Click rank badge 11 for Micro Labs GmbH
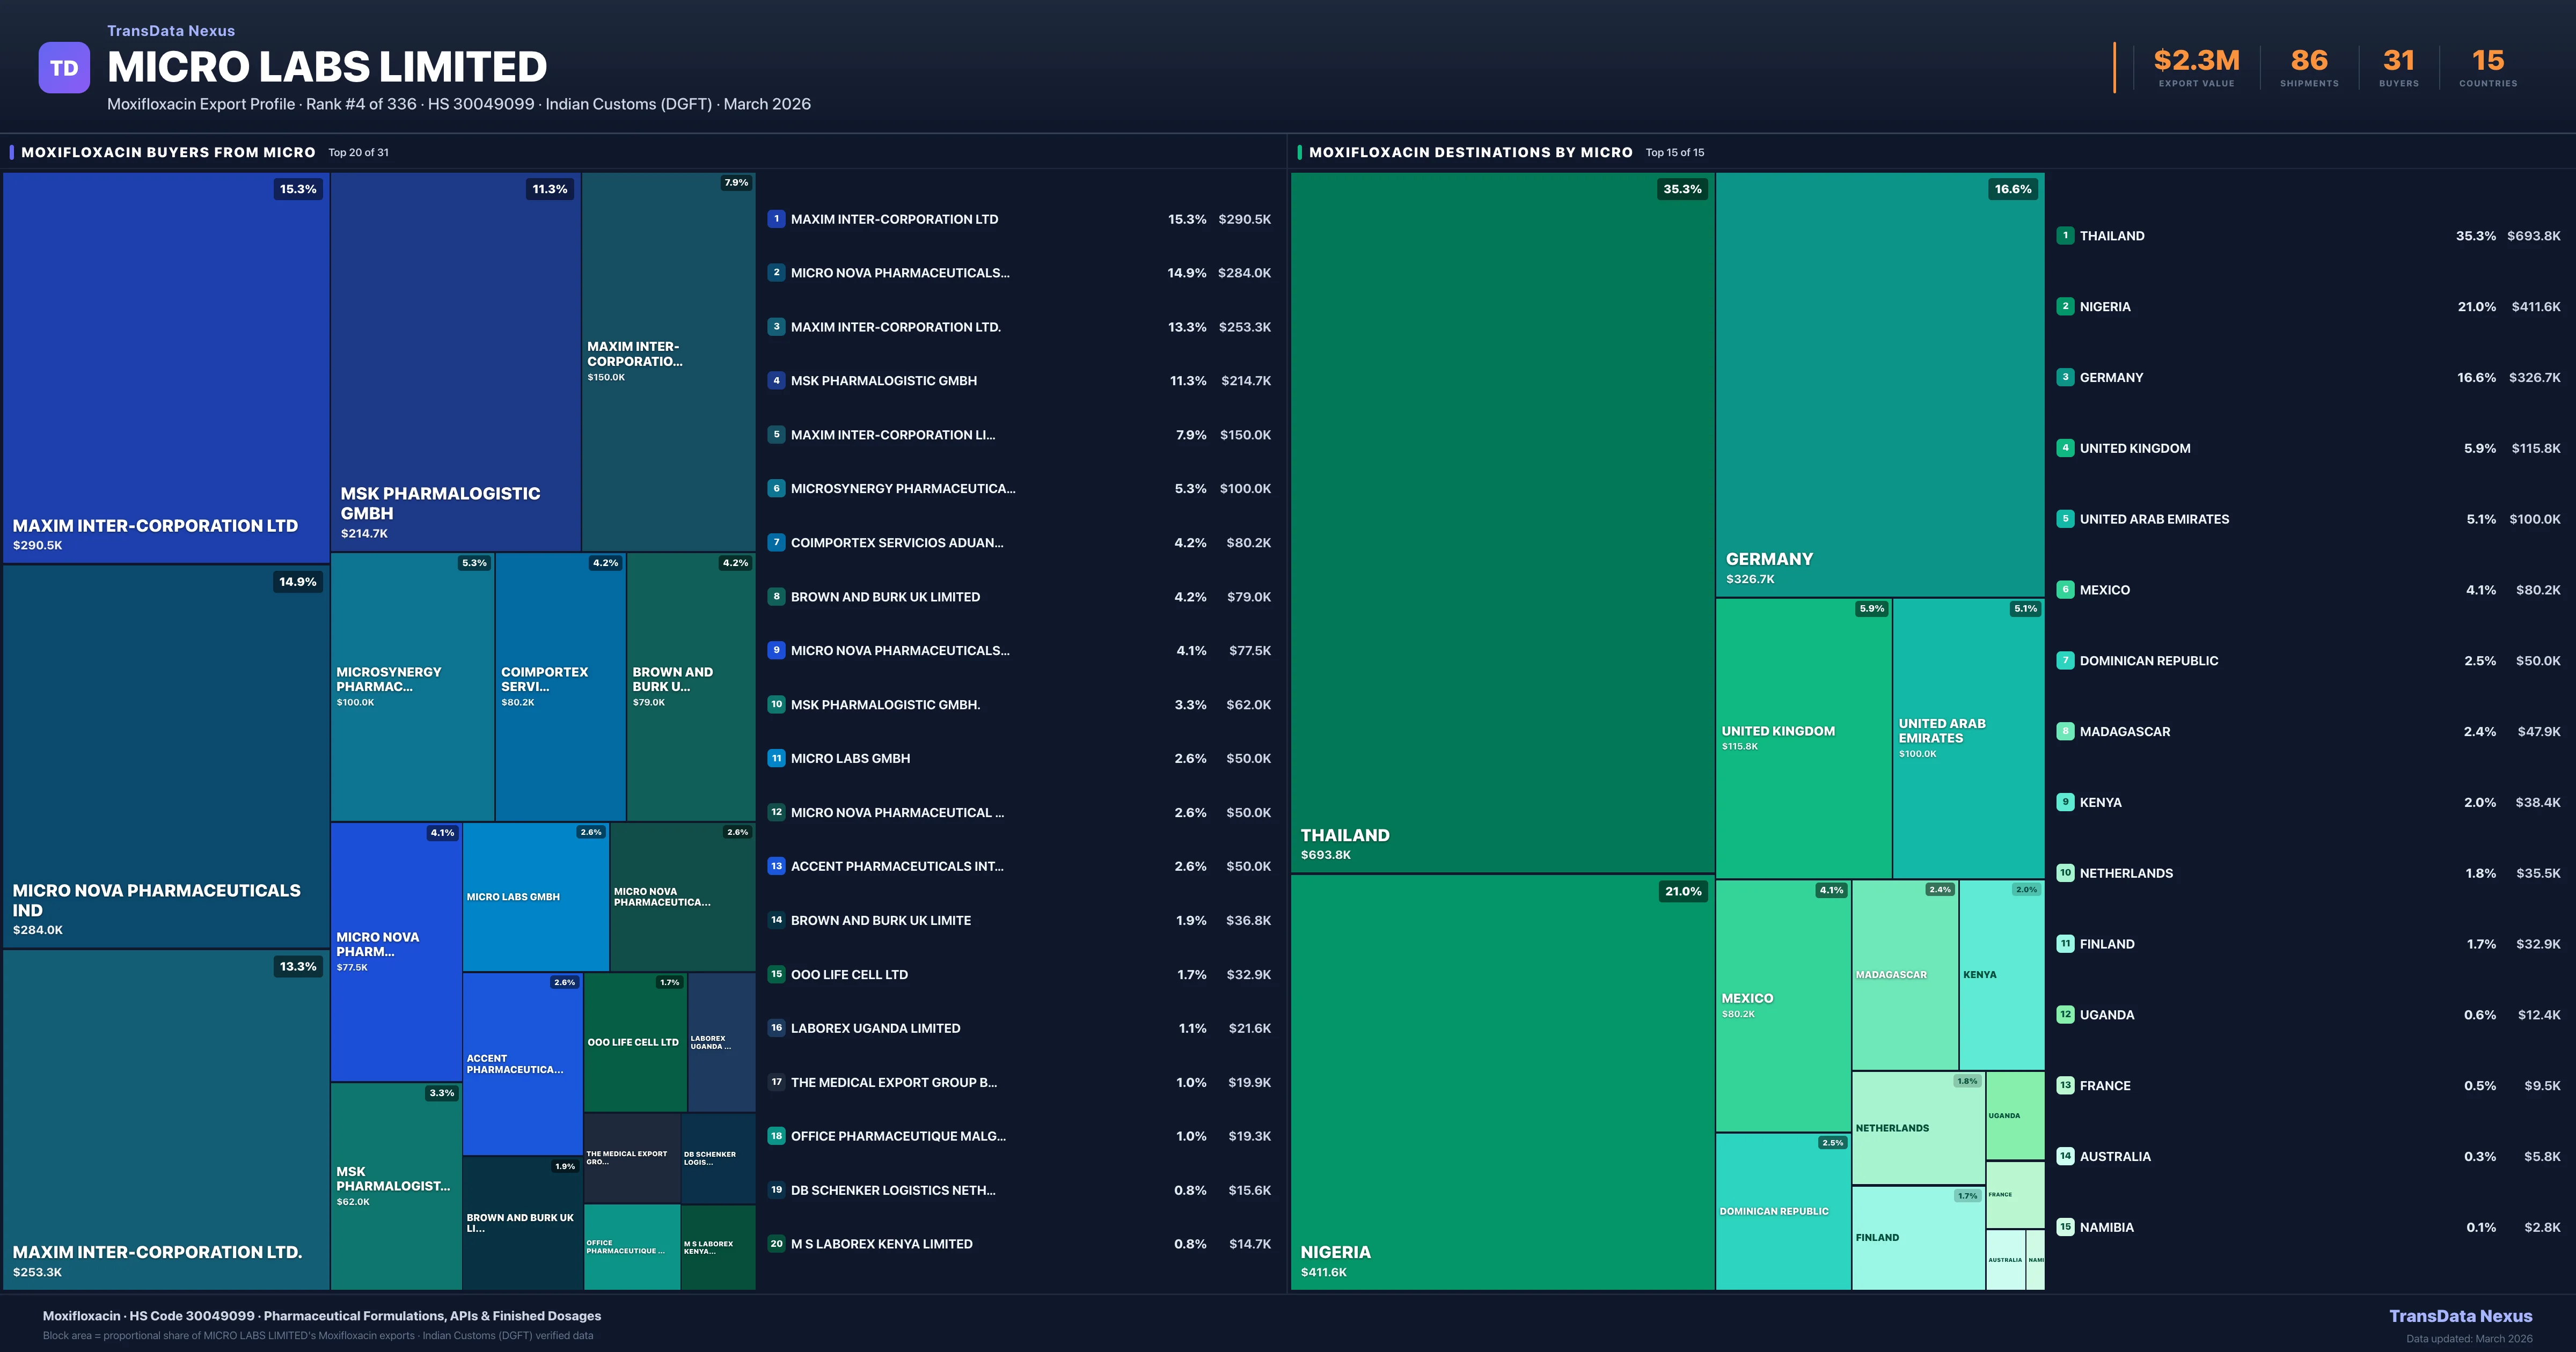The height and width of the screenshot is (1352, 2576). pyautogui.click(x=776, y=758)
